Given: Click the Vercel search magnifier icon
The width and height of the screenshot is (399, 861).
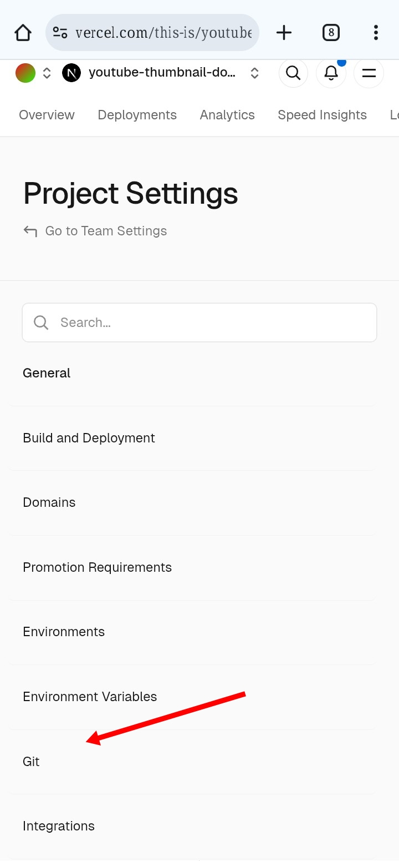Looking at the screenshot, I should pos(293,73).
